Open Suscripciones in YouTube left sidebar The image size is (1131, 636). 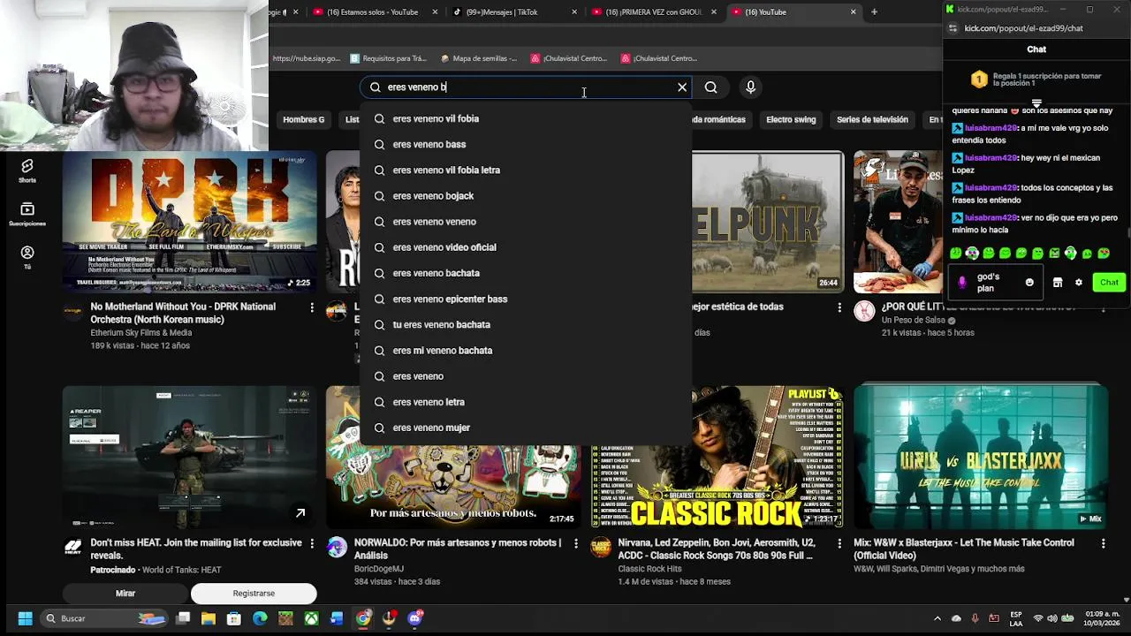click(x=27, y=214)
